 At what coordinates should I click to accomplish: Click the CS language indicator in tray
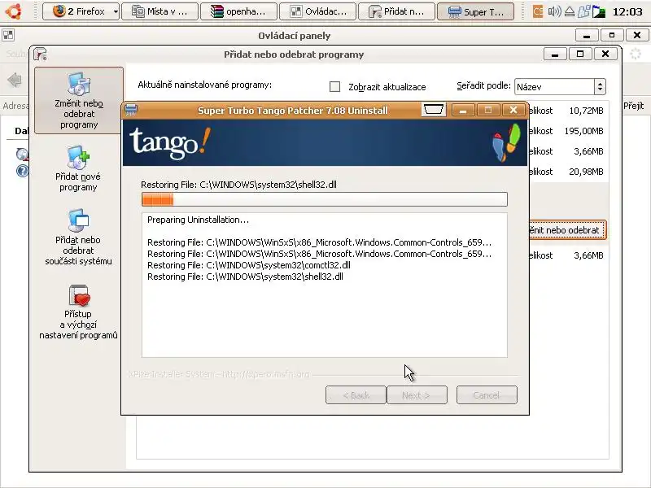coord(538,11)
